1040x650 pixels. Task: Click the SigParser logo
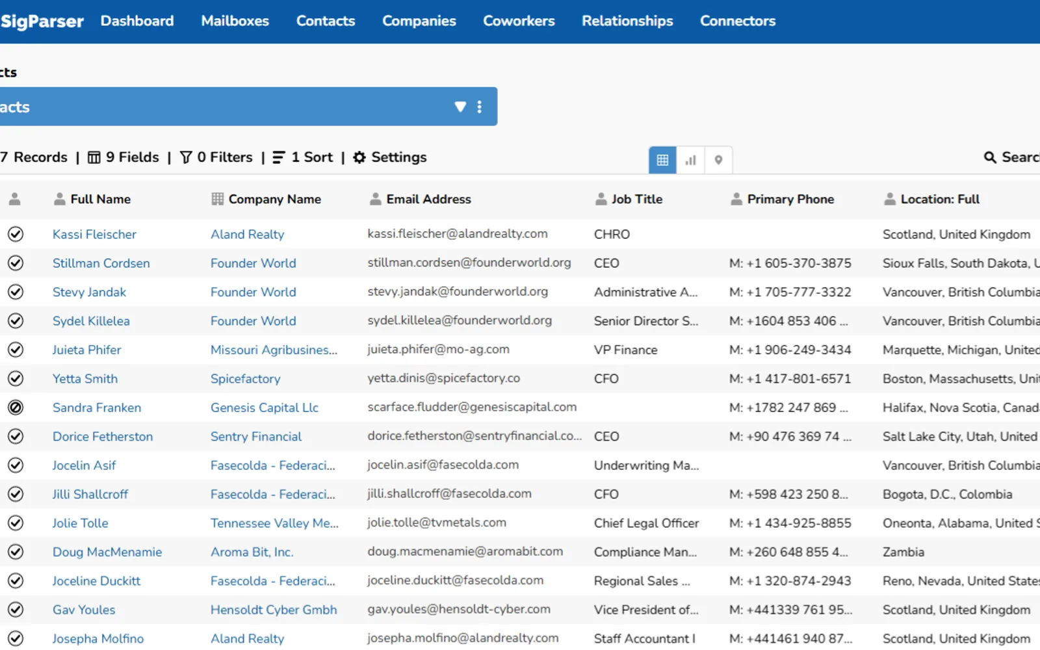(42, 21)
